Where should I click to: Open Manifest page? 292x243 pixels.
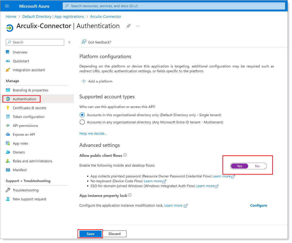20,170
